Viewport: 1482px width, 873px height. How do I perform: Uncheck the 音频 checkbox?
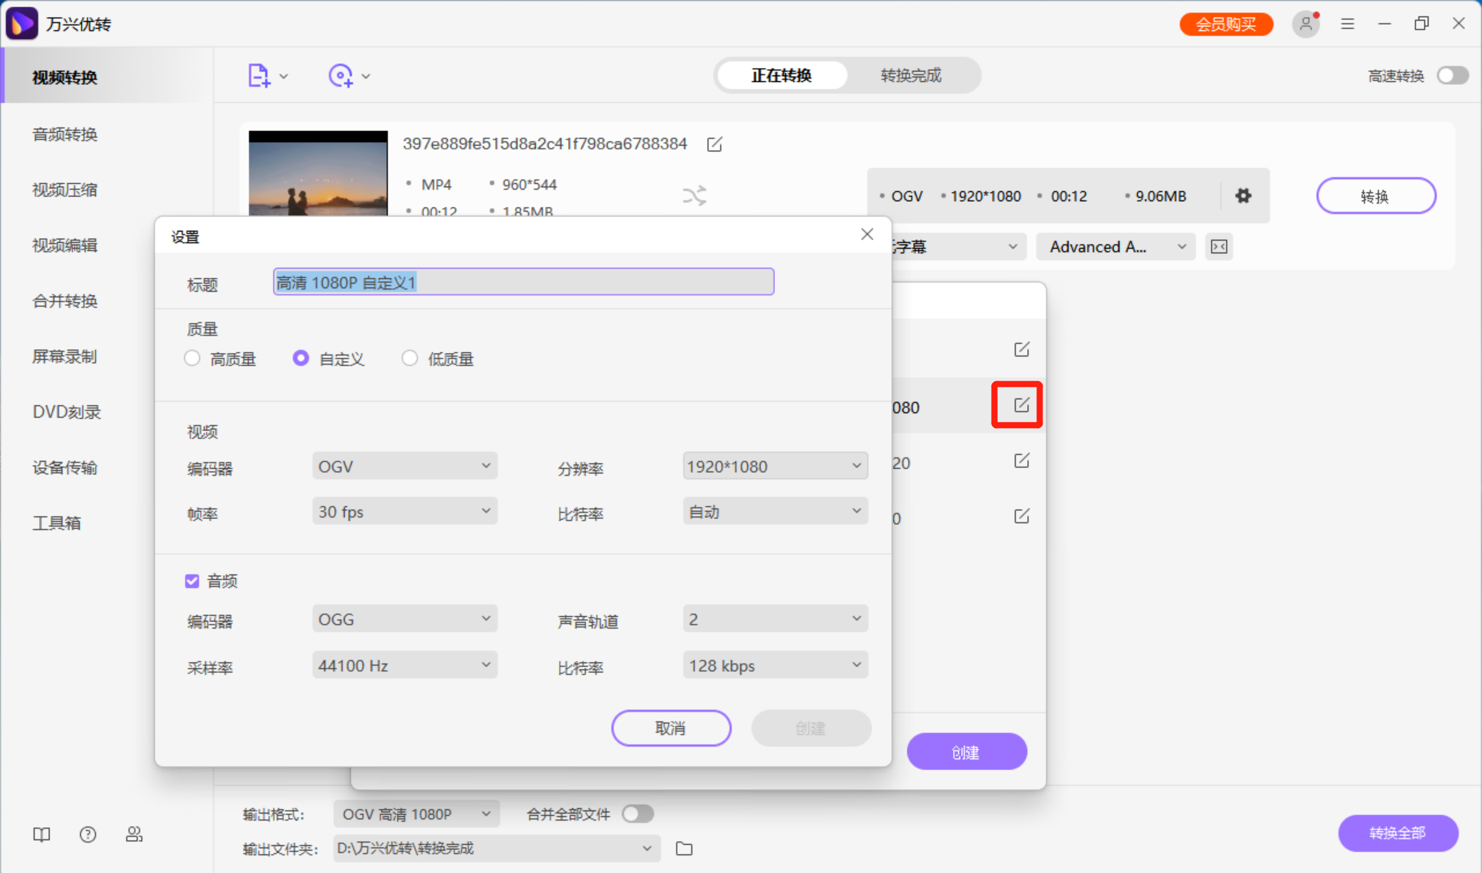coord(192,581)
